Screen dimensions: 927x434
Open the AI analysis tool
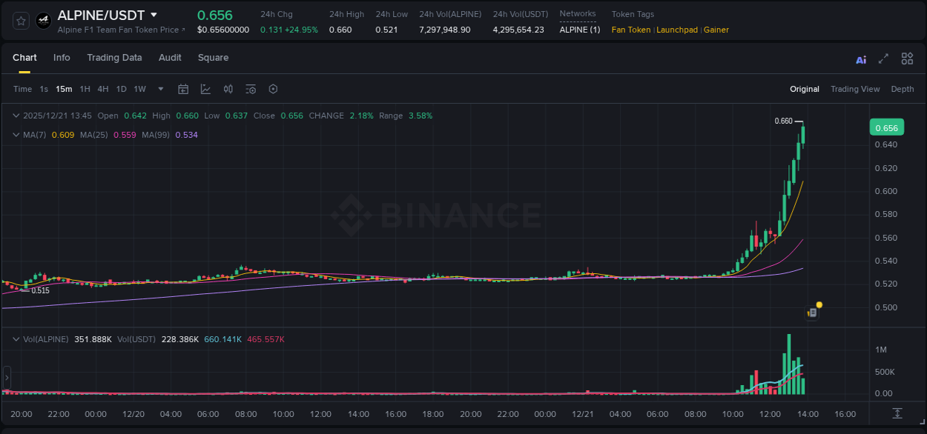point(861,59)
